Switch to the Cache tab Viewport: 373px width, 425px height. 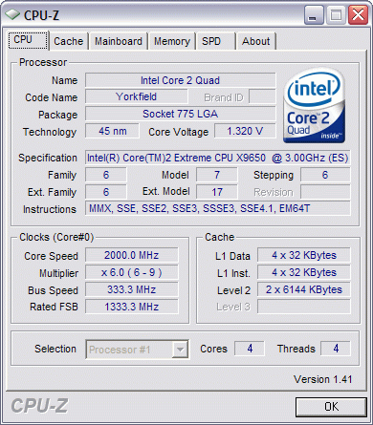pyautogui.click(x=69, y=41)
